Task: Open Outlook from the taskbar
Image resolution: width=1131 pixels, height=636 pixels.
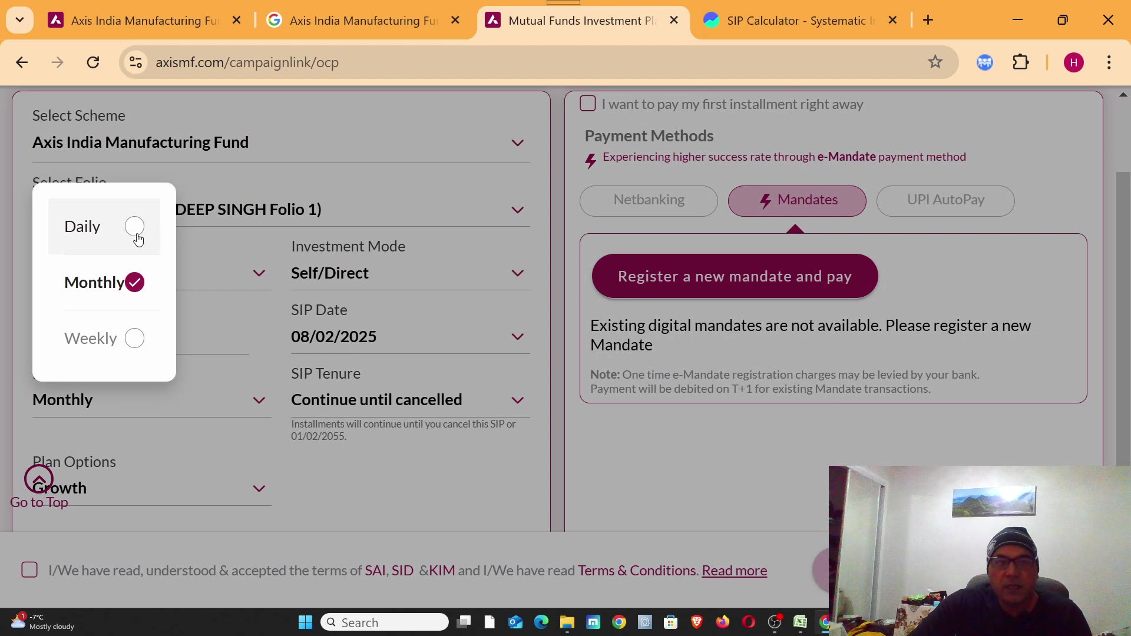Action: [515, 622]
